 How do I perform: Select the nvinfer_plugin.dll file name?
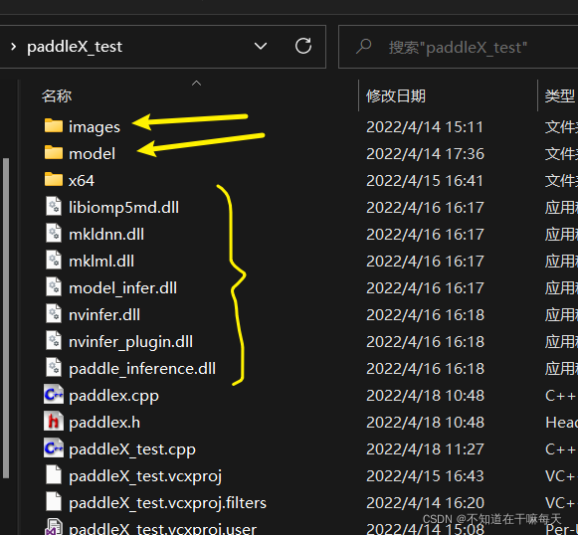pos(131,343)
